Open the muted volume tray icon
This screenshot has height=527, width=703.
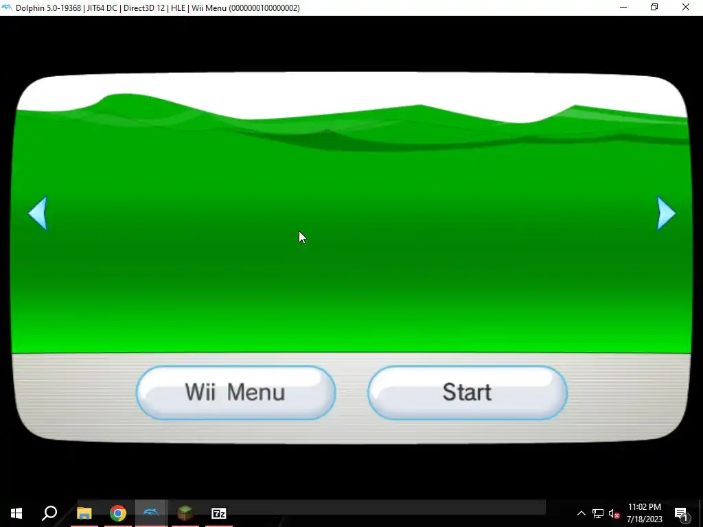pos(614,513)
